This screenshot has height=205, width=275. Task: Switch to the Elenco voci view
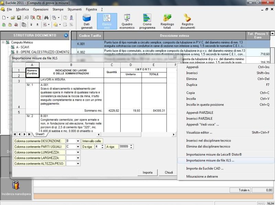click(x=108, y=21)
